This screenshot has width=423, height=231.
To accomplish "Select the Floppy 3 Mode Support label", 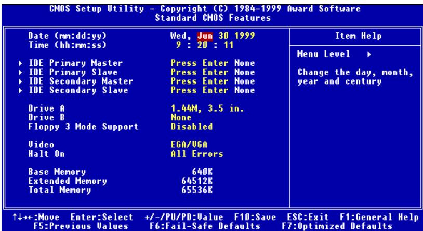I will click(83, 127).
